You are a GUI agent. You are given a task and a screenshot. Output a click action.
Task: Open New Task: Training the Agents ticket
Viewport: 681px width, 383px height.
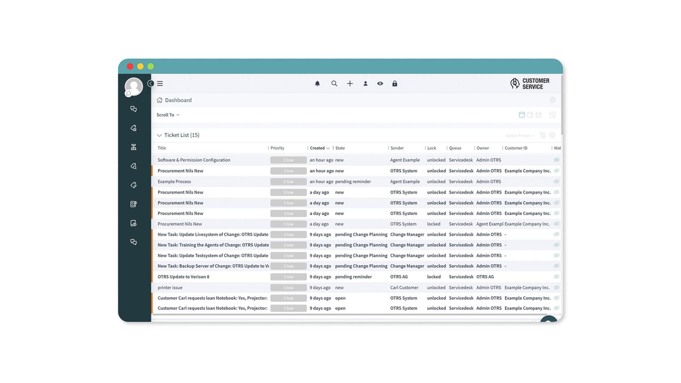pos(213,245)
